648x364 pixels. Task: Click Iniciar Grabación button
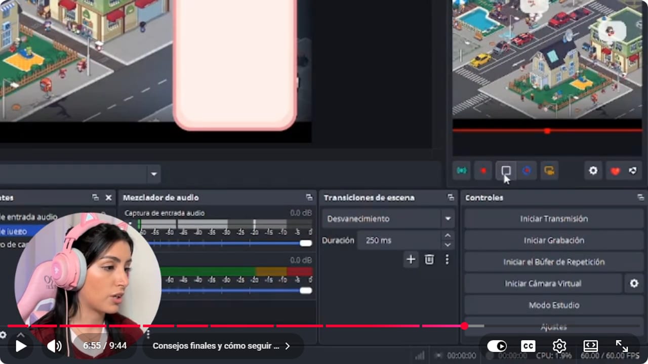click(554, 241)
